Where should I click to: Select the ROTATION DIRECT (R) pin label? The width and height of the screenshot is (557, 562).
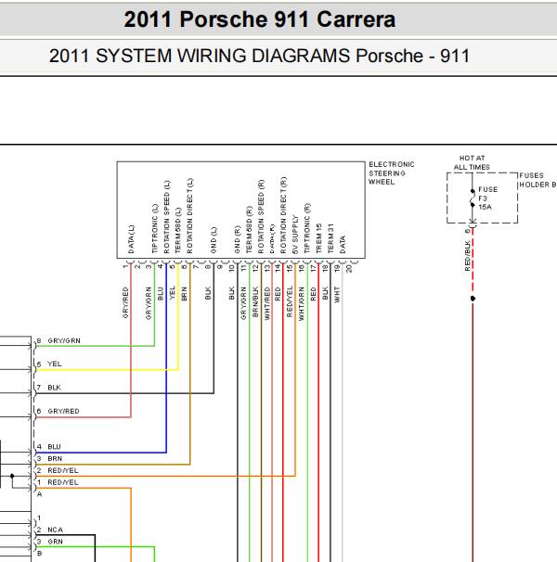pyautogui.click(x=283, y=215)
